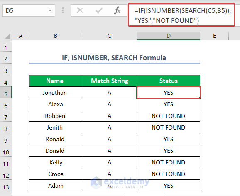
Task: Select the cell containing 'Adam'
Action: coord(56,186)
